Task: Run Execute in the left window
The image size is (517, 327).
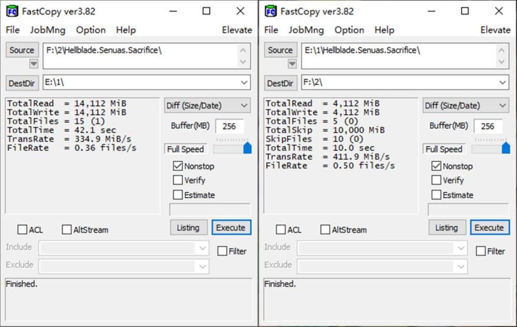Action: (231, 227)
